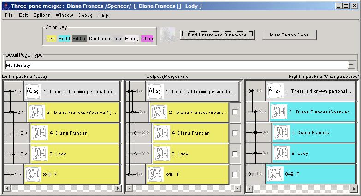Open the Debug menu
The width and height of the screenshot is (361, 196).
pyautogui.click(x=85, y=15)
